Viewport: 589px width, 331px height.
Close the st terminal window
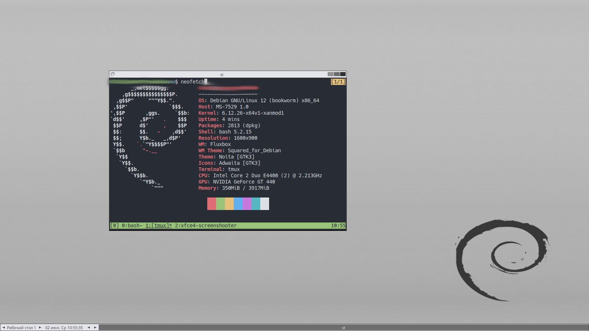pos(343,74)
